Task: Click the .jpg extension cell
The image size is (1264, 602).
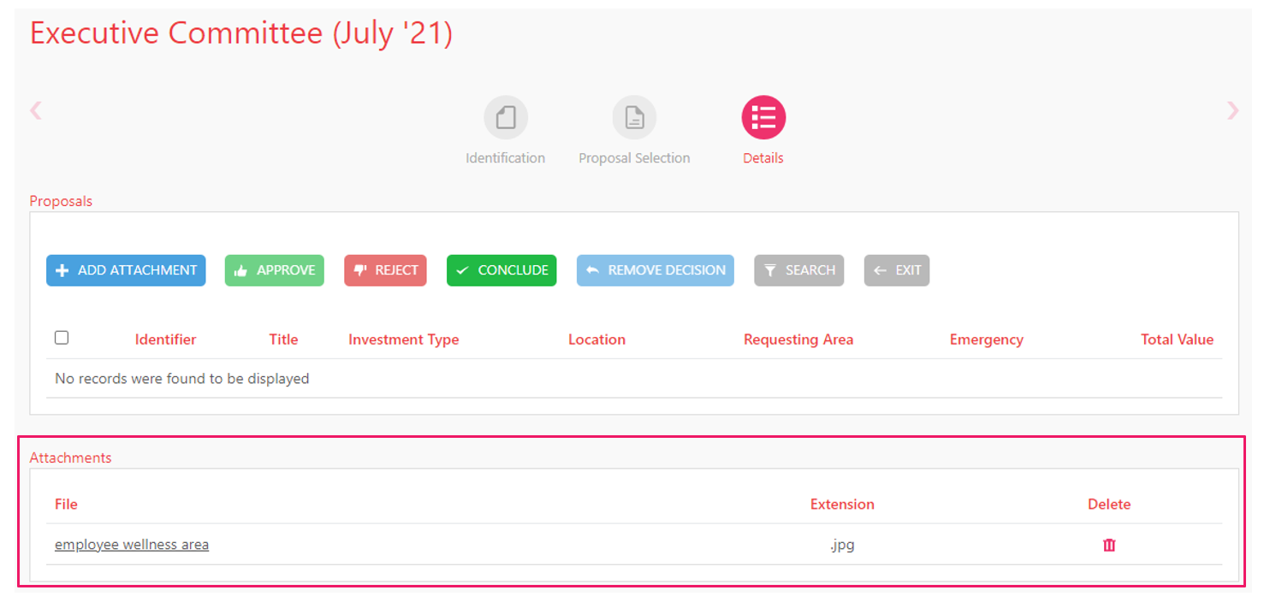Action: (x=842, y=545)
